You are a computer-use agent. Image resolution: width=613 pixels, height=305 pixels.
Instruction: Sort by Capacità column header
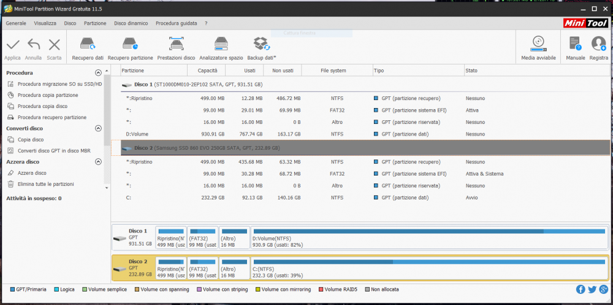coord(207,71)
